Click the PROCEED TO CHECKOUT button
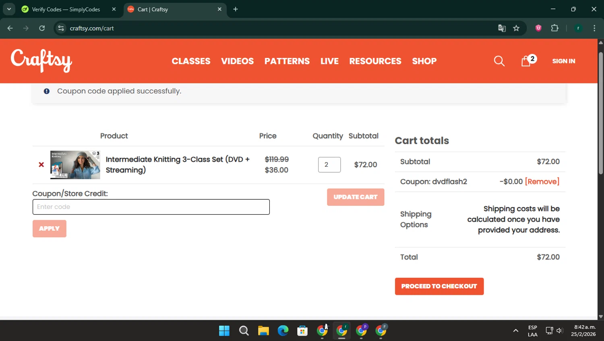Image resolution: width=604 pixels, height=341 pixels. pos(439,286)
